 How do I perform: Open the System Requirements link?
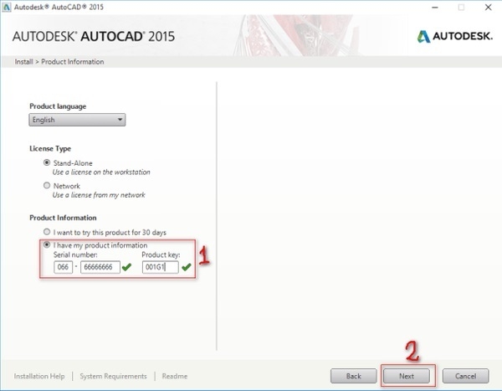pos(113,376)
